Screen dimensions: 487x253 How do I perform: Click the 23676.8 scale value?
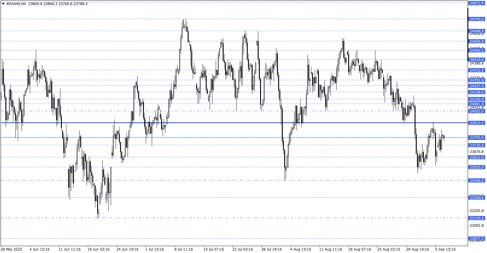[477, 152]
